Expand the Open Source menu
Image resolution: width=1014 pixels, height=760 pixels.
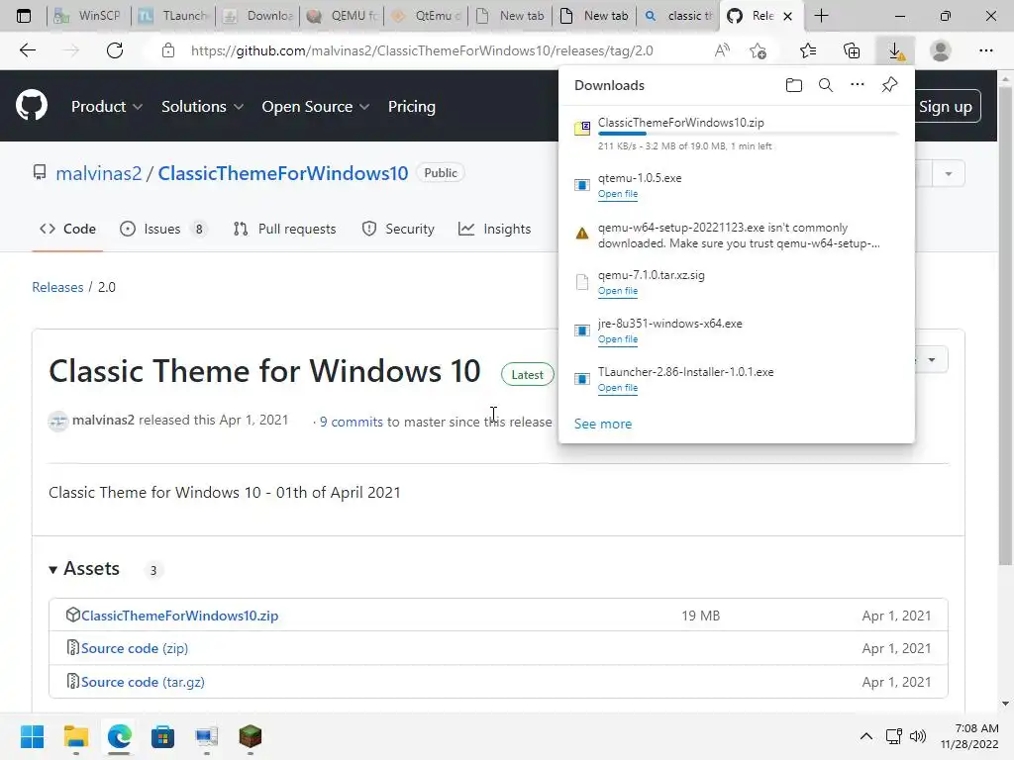tap(316, 106)
